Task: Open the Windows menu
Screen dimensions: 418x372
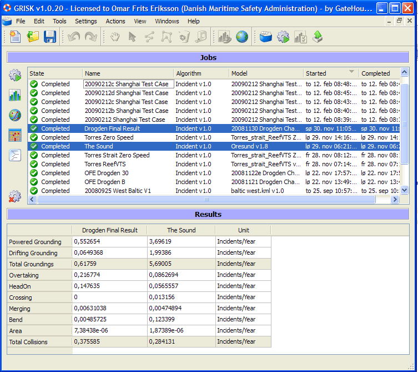Action: coord(167,21)
